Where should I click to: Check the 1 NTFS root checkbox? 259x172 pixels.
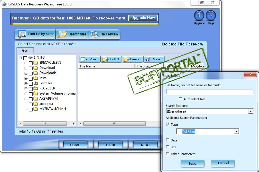25,58
